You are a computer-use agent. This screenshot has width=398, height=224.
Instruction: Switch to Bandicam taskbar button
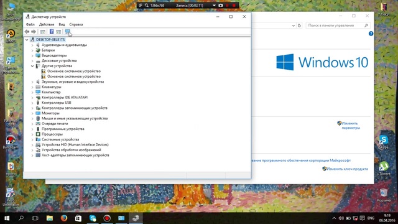107,218
